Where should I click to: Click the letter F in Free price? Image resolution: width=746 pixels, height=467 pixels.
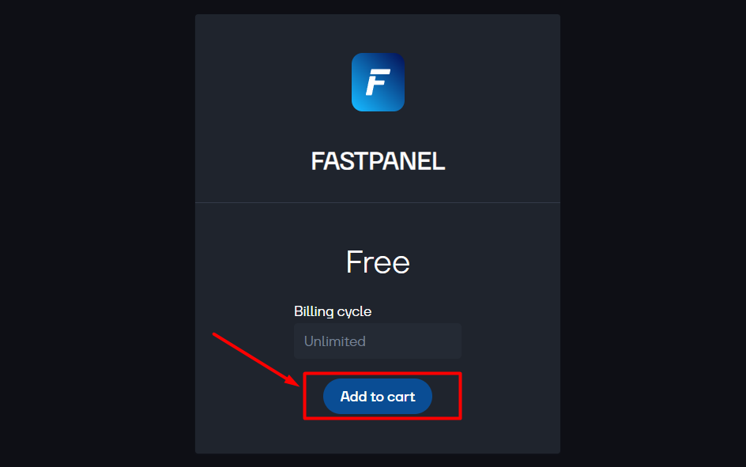click(353, 262)
